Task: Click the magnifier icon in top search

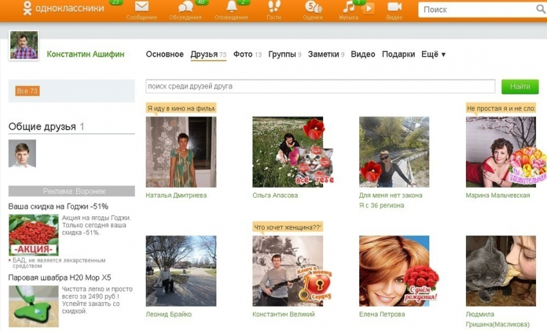Action: pos(541,10)
